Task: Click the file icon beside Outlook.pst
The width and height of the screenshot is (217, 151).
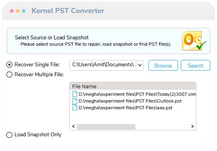Action: click(75, 101)
